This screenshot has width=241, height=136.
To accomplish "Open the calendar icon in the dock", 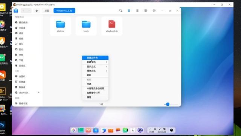I will (x=133, y=130).
